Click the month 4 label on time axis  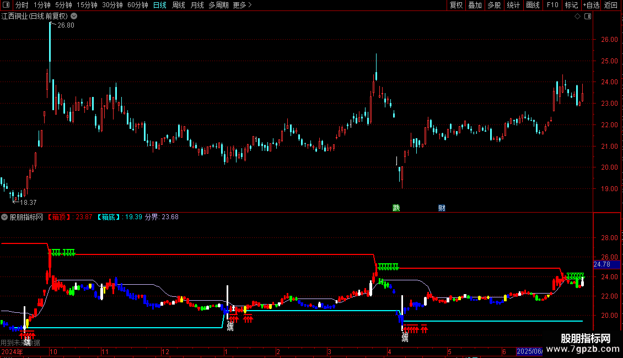pyautogui.click(x=389, y=351)
